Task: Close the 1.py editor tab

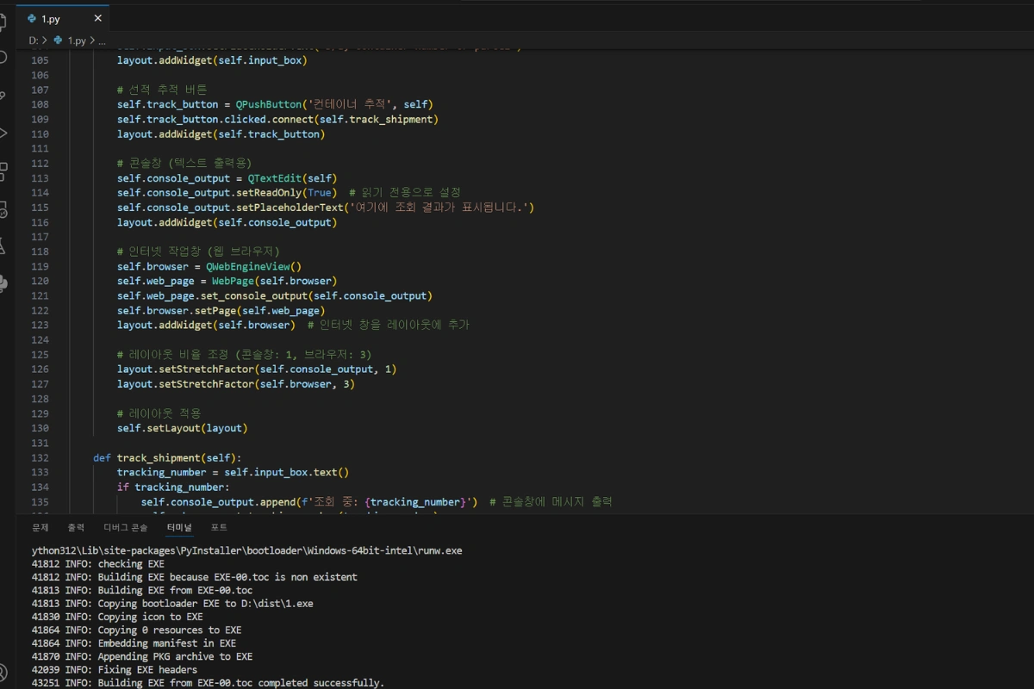Action: click(97, 18)
